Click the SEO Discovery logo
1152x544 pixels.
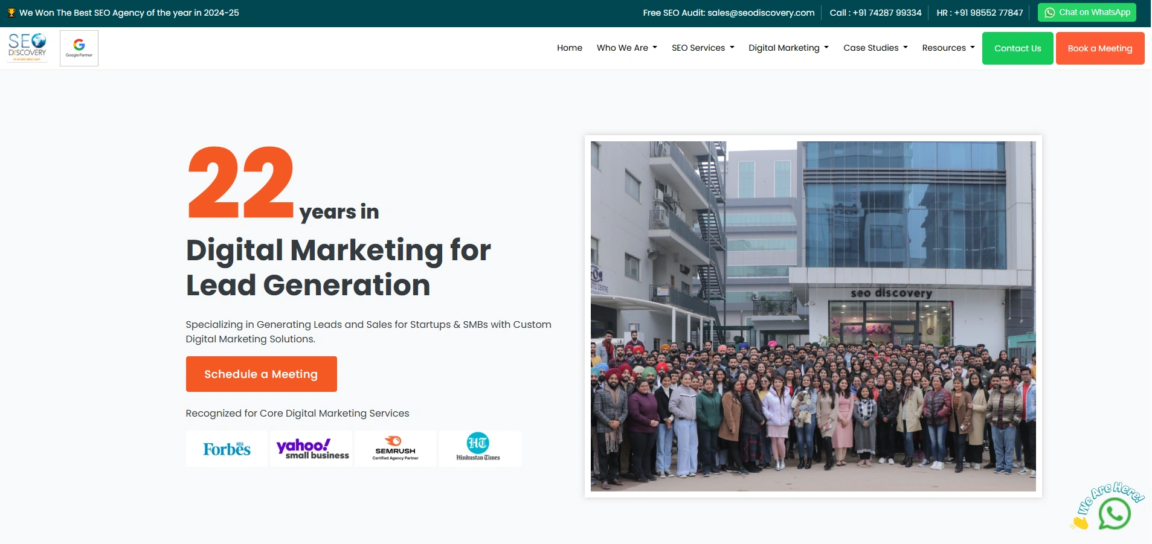click(28, 48)
